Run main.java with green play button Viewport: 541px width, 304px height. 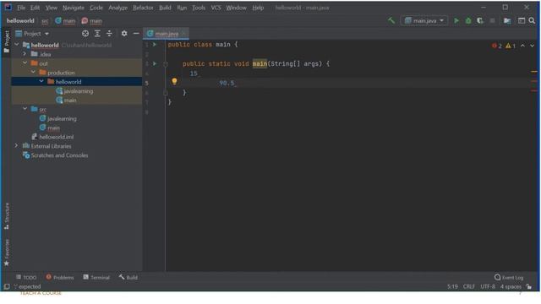coord(456,20)
